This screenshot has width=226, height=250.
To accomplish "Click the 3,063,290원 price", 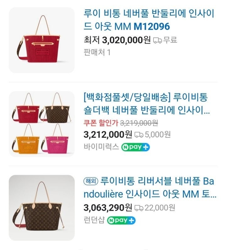I will tap(108, 208).
